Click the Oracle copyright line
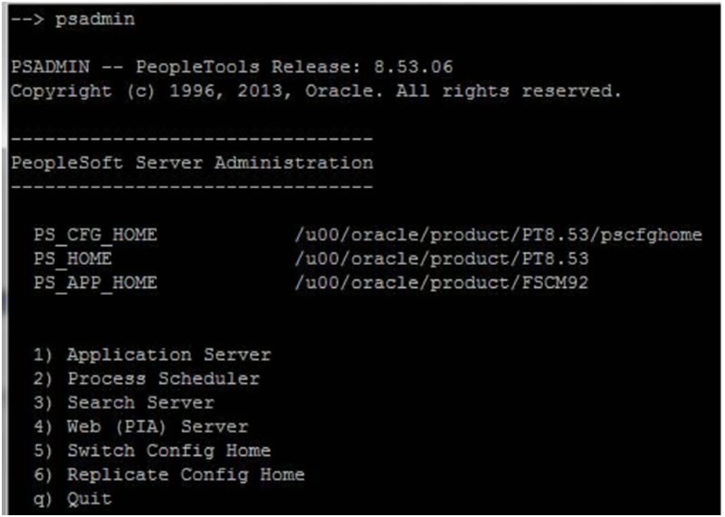Image resolution: width=725 pixels, height=517 pixels. click(316, 91)
